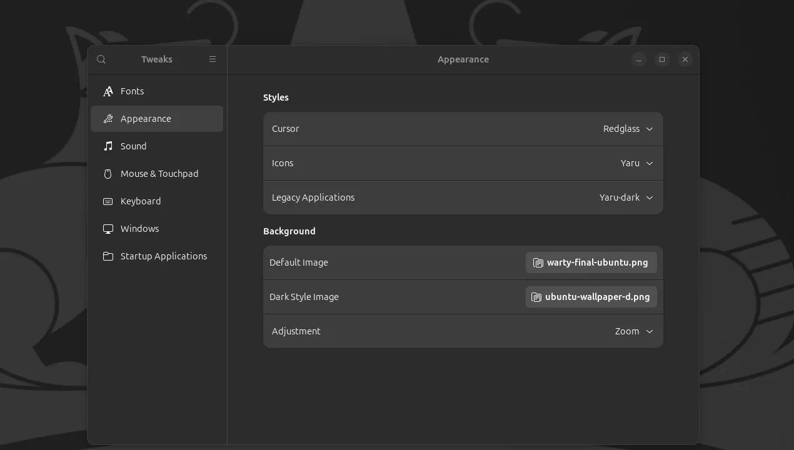
Task: Open the Cursor dropdown showing Redglass
Action: (628, 129)
